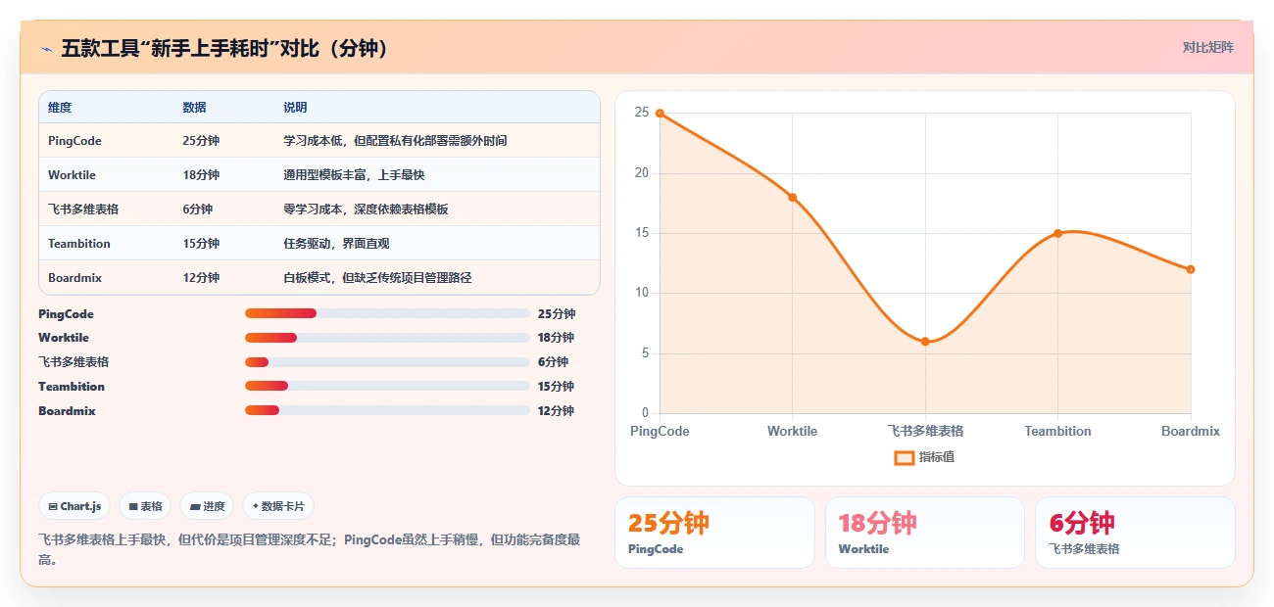Click the lightning icon beside the title
Viewport: 1274px width, 607px height.
(x=46, y=48)
